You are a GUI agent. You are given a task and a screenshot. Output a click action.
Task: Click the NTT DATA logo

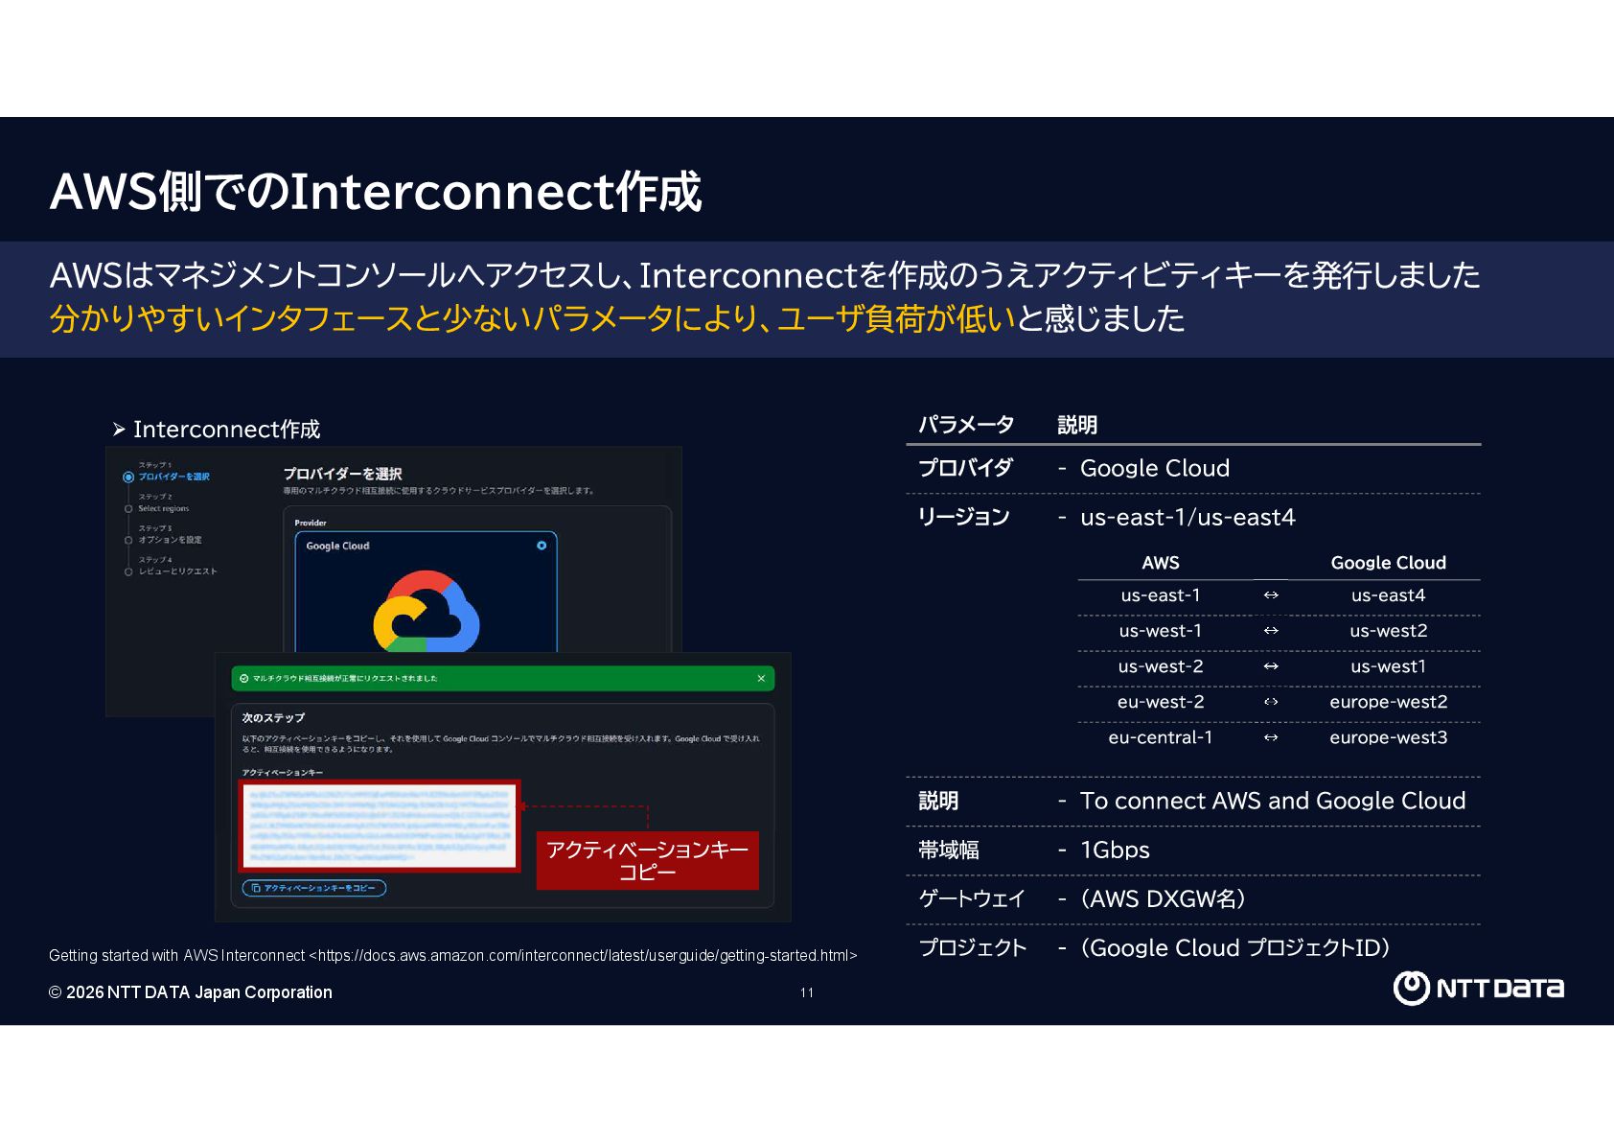coord(1479,988)
